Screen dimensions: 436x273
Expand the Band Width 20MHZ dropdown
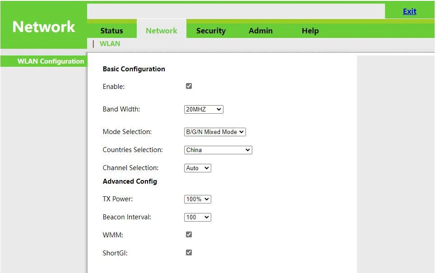204,109
